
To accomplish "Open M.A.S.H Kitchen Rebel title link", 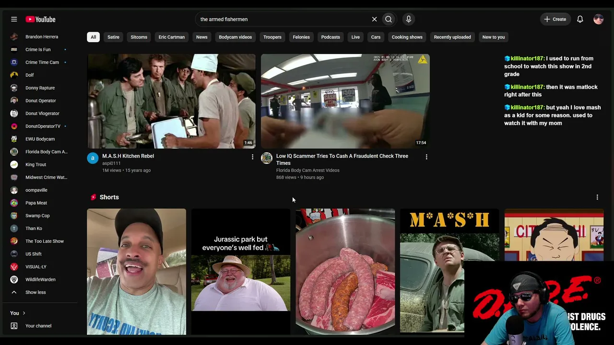I will tap(128, 156).
